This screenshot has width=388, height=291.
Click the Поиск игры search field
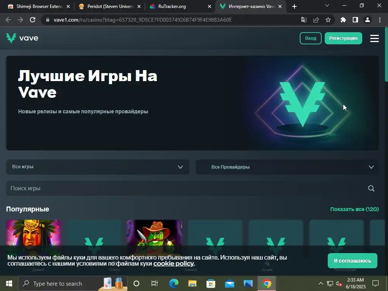pos(192,188)
